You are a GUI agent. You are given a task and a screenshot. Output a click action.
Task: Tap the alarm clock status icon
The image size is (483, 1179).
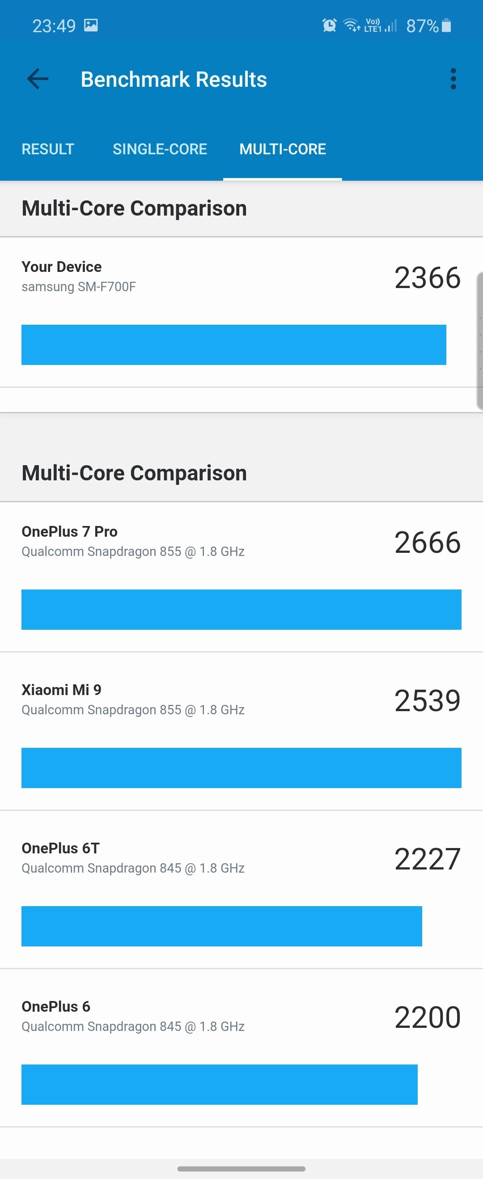point(329,25)
